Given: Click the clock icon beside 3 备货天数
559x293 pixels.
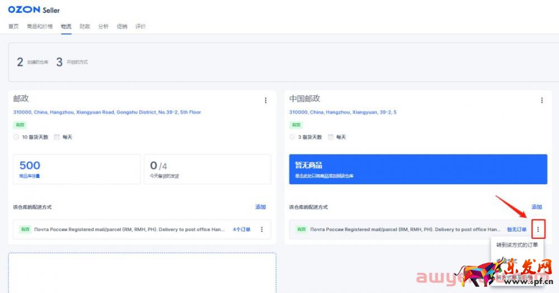Looking at the screenshot, I should [x=292, y=137].
